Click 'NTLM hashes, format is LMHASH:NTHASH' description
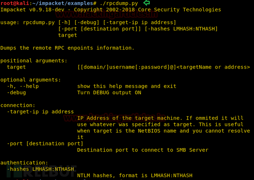The image size is (254, 180). (135, 176)
